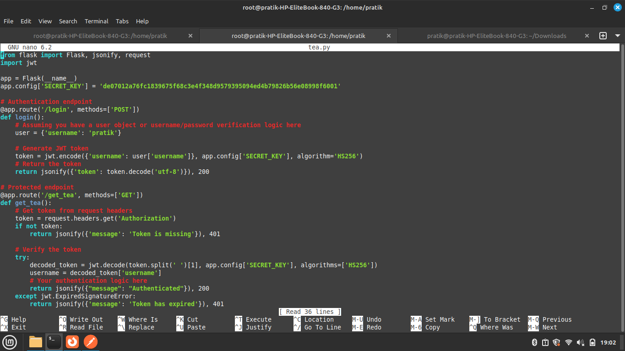The width and height of the screenshot is (625, 351).
Task: Click the Bluetooth tray icon
Action: click(534, 342)
